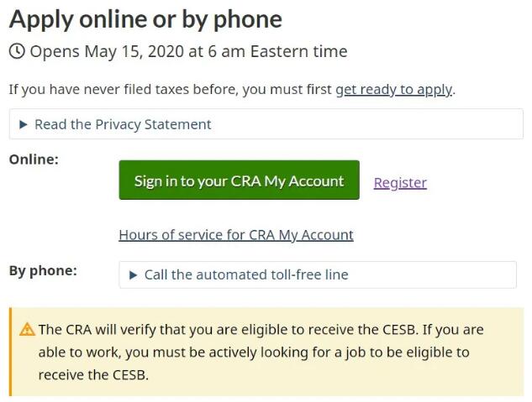Viewport: 532px width, 402px height.
Task: Click the "Apply online or by phone" heading
Action: [145, 18]
